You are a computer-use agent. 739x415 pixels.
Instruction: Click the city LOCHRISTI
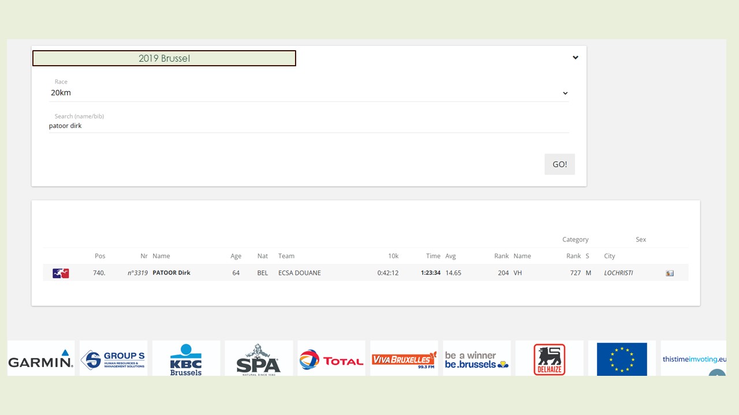(x=618, y=273)
